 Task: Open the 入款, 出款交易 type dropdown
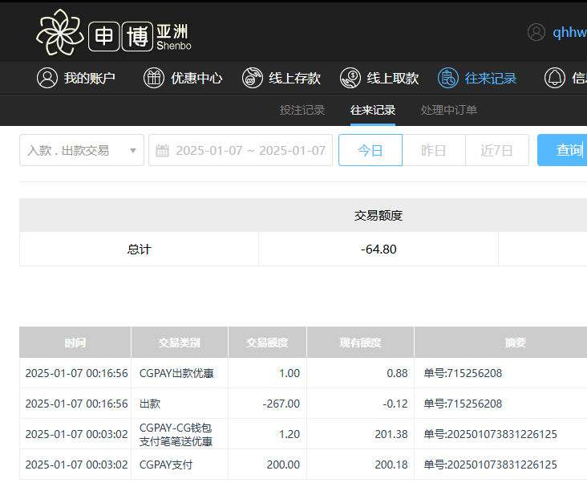[x=74, y=150]
